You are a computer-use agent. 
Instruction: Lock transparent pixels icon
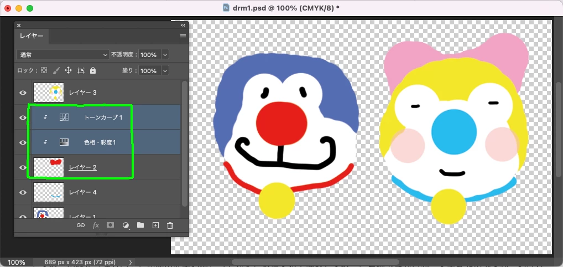[x=44, y=70]
